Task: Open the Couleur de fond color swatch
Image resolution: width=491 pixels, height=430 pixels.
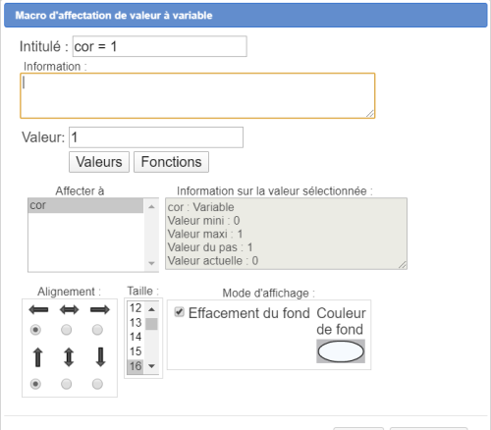Action: pyautogui.click(x=341, y=351)
